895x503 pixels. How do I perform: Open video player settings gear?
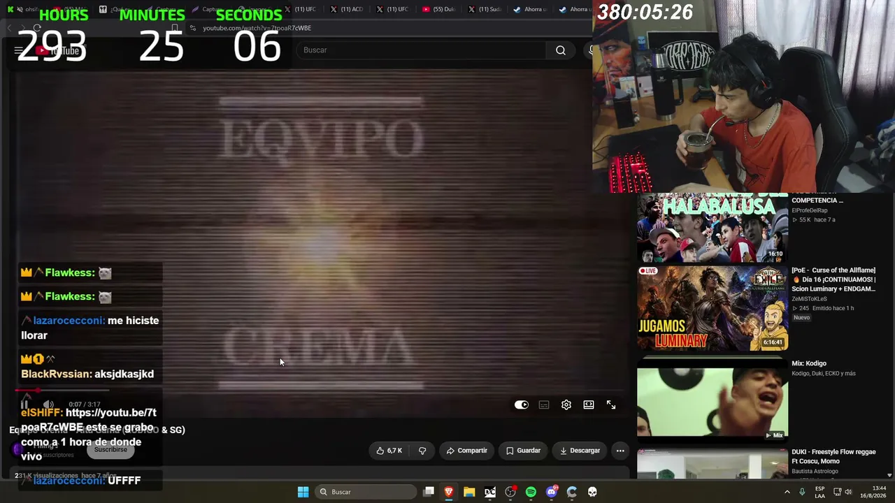click(x=566, y=404)
